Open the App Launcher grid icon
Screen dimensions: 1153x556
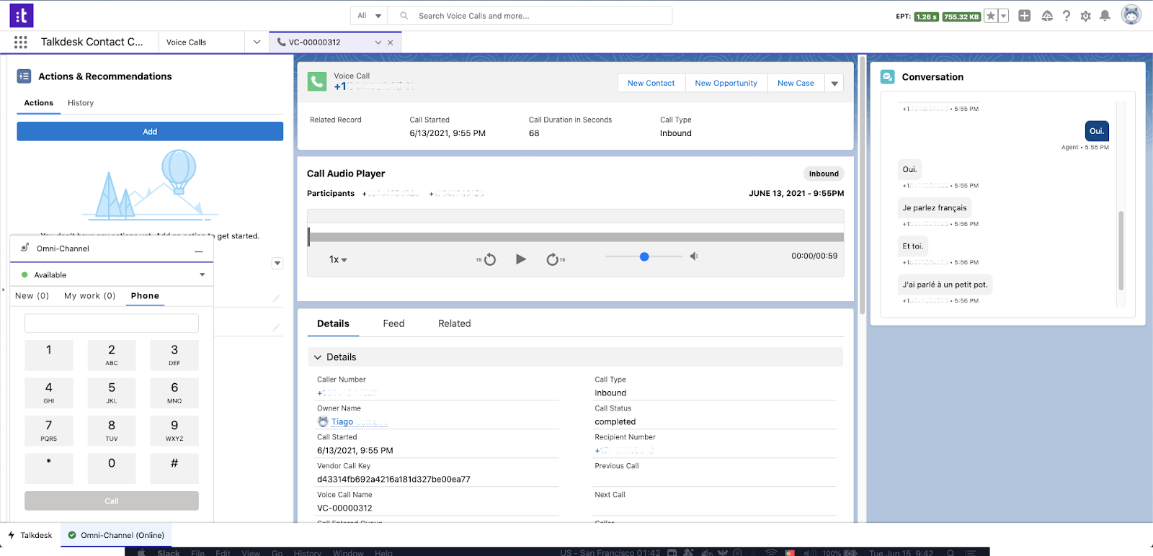tap(21, 42)
